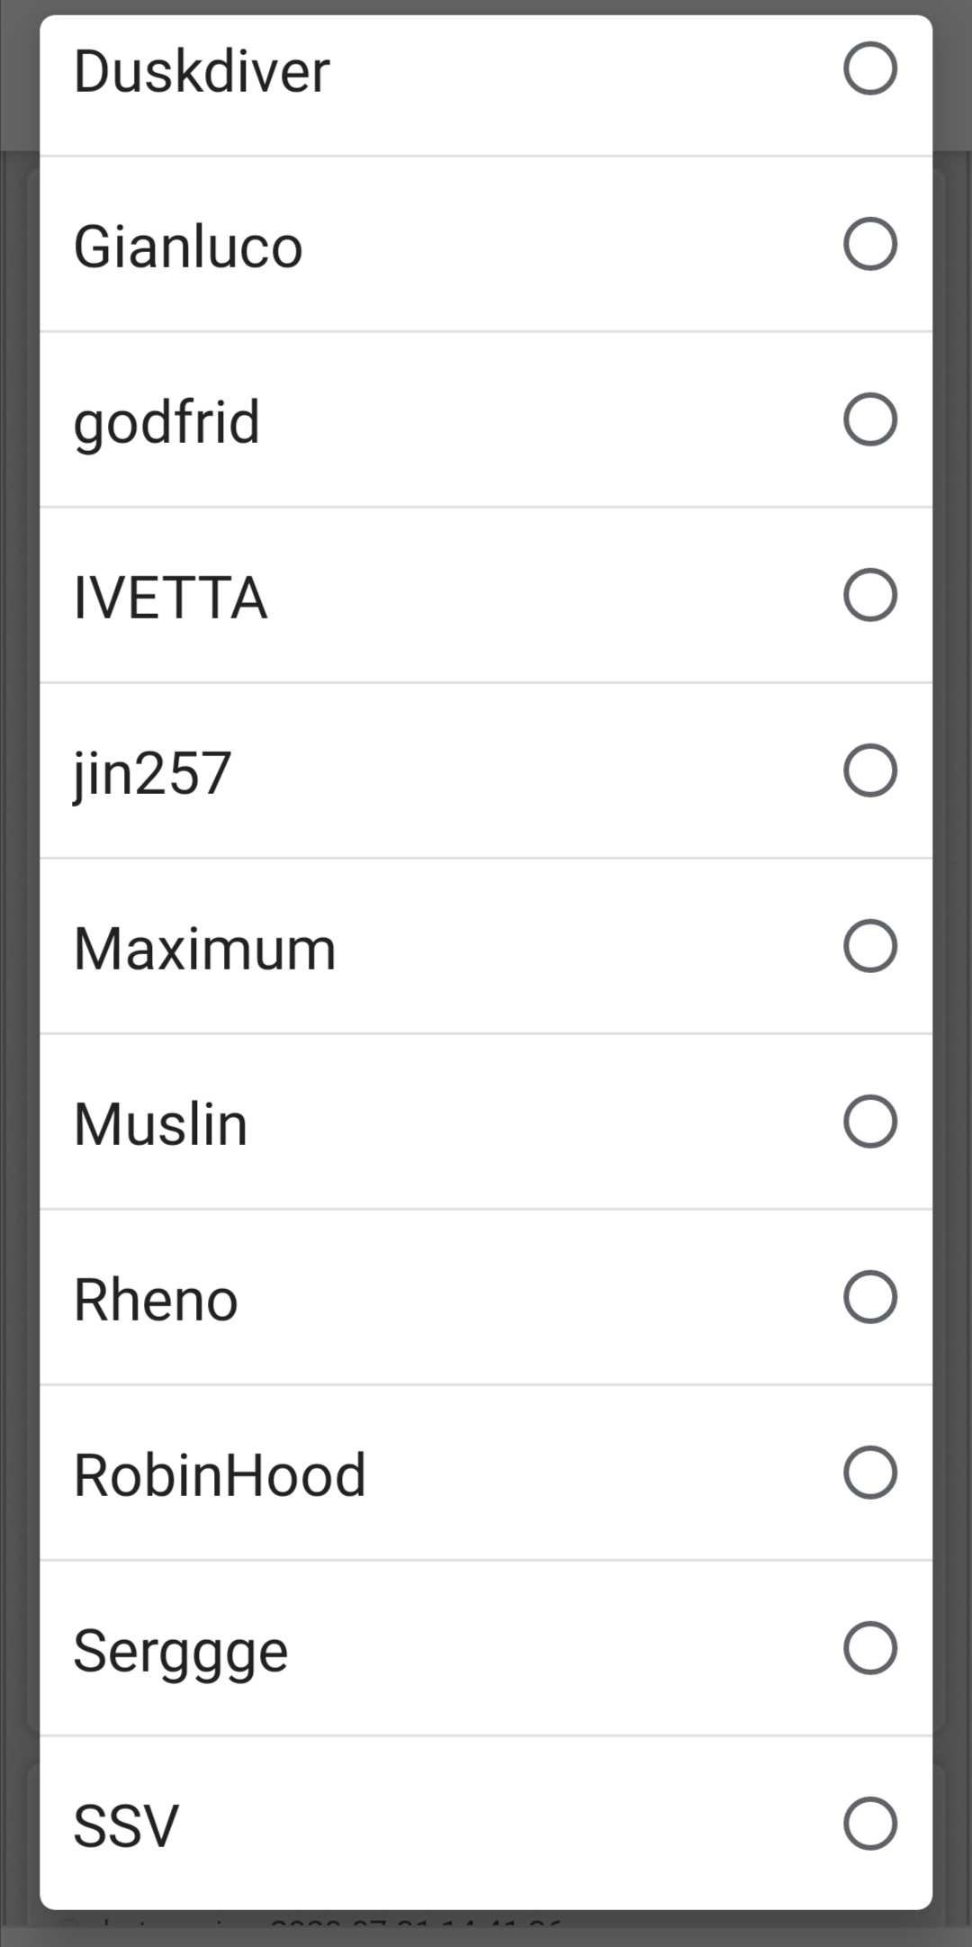This screenshot has height=1947, width=972.
Task: Pick the Rheno radio button
Action: click(x=869, y=1297)
